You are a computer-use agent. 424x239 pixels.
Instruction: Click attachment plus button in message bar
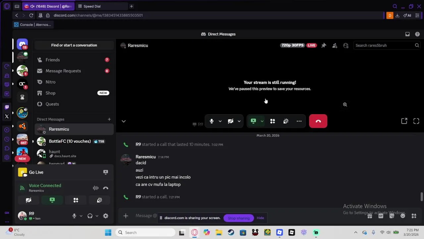click(x=126, y=216)
